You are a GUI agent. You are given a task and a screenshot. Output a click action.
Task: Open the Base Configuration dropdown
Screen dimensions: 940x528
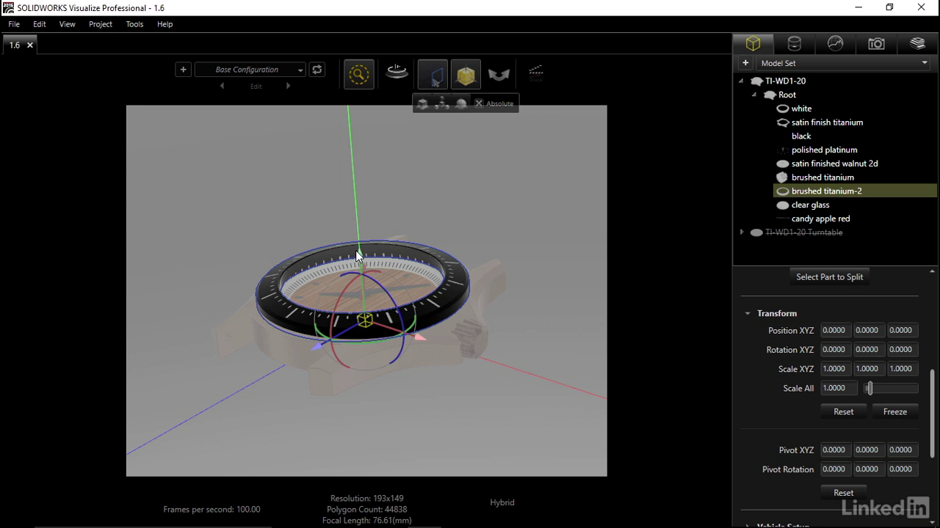(250, 70)
